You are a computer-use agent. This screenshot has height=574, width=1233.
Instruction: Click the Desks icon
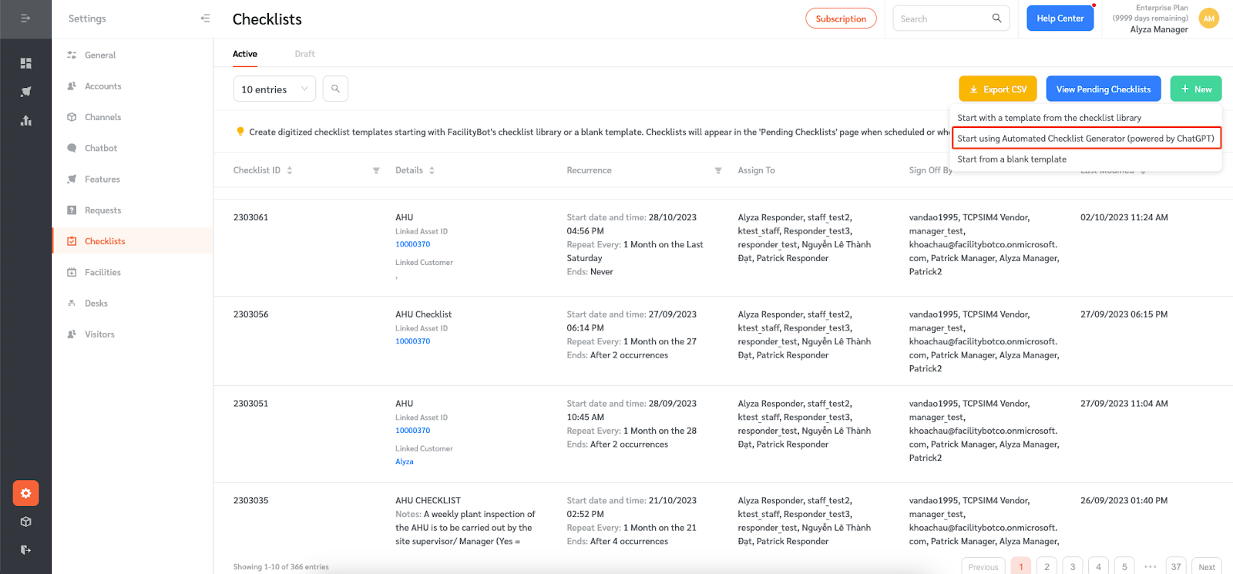(72, 303)
